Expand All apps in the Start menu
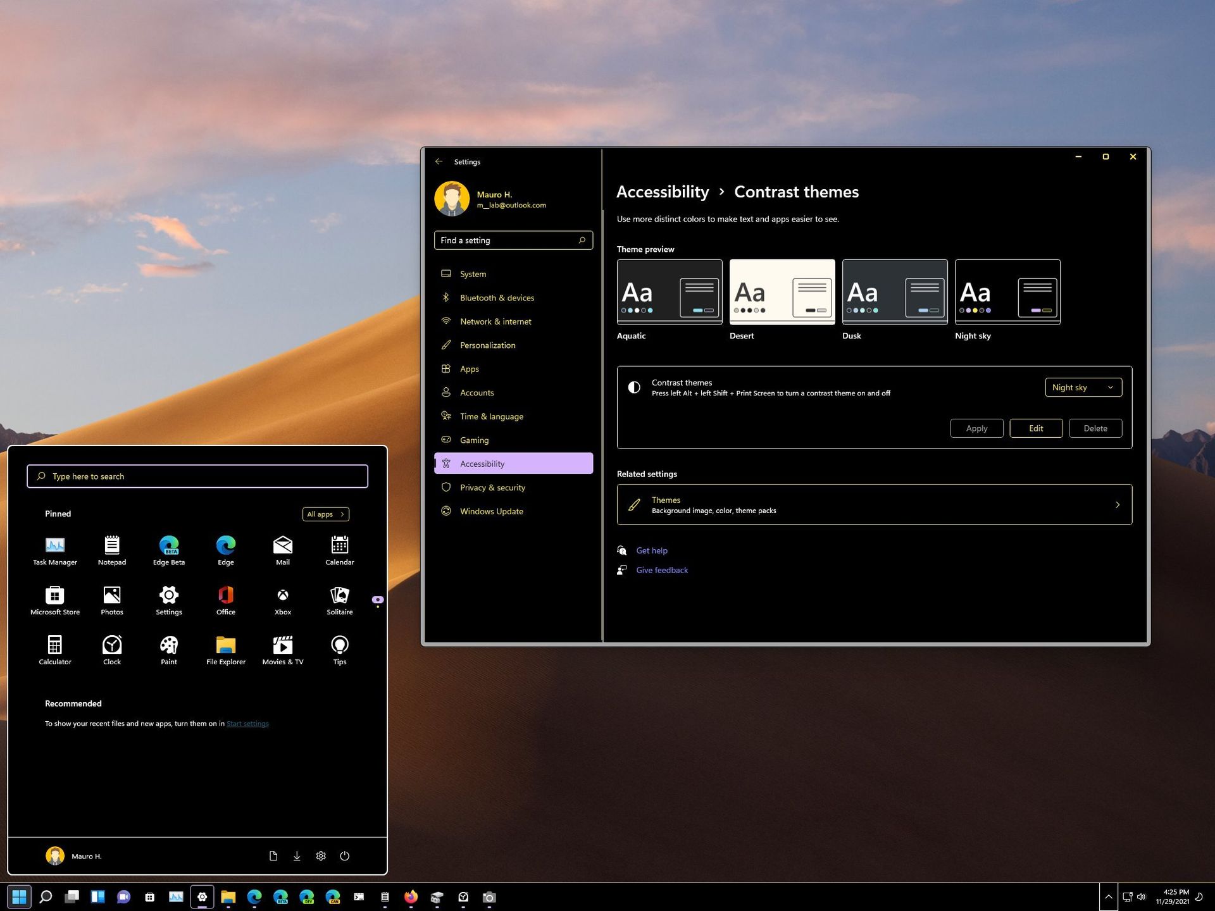Viewport: 1215px width, 911px height. click(325, 514)
